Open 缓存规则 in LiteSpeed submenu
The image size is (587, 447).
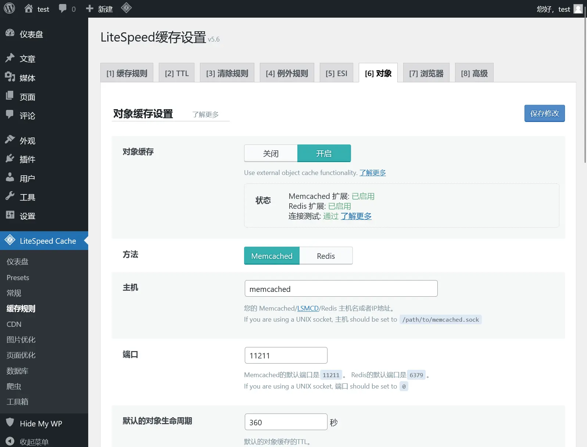pyautogui.click(x=21, y=308)
